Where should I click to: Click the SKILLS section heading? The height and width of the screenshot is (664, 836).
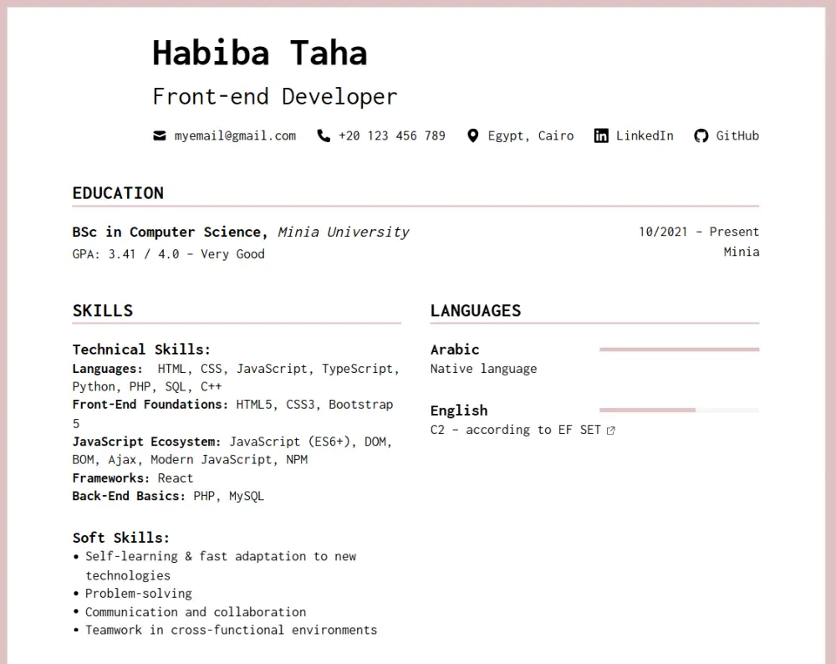(102, 309)
